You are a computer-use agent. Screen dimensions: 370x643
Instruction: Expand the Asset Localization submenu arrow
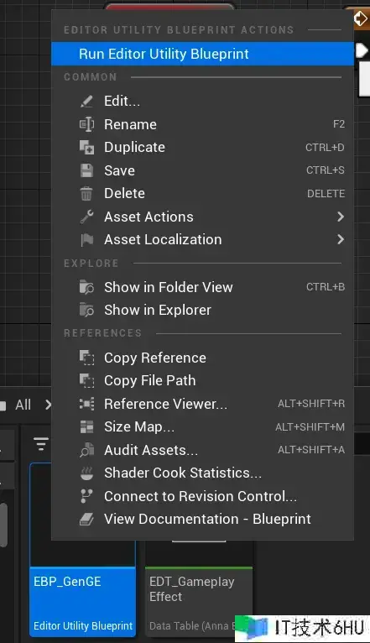click(340, 239)
